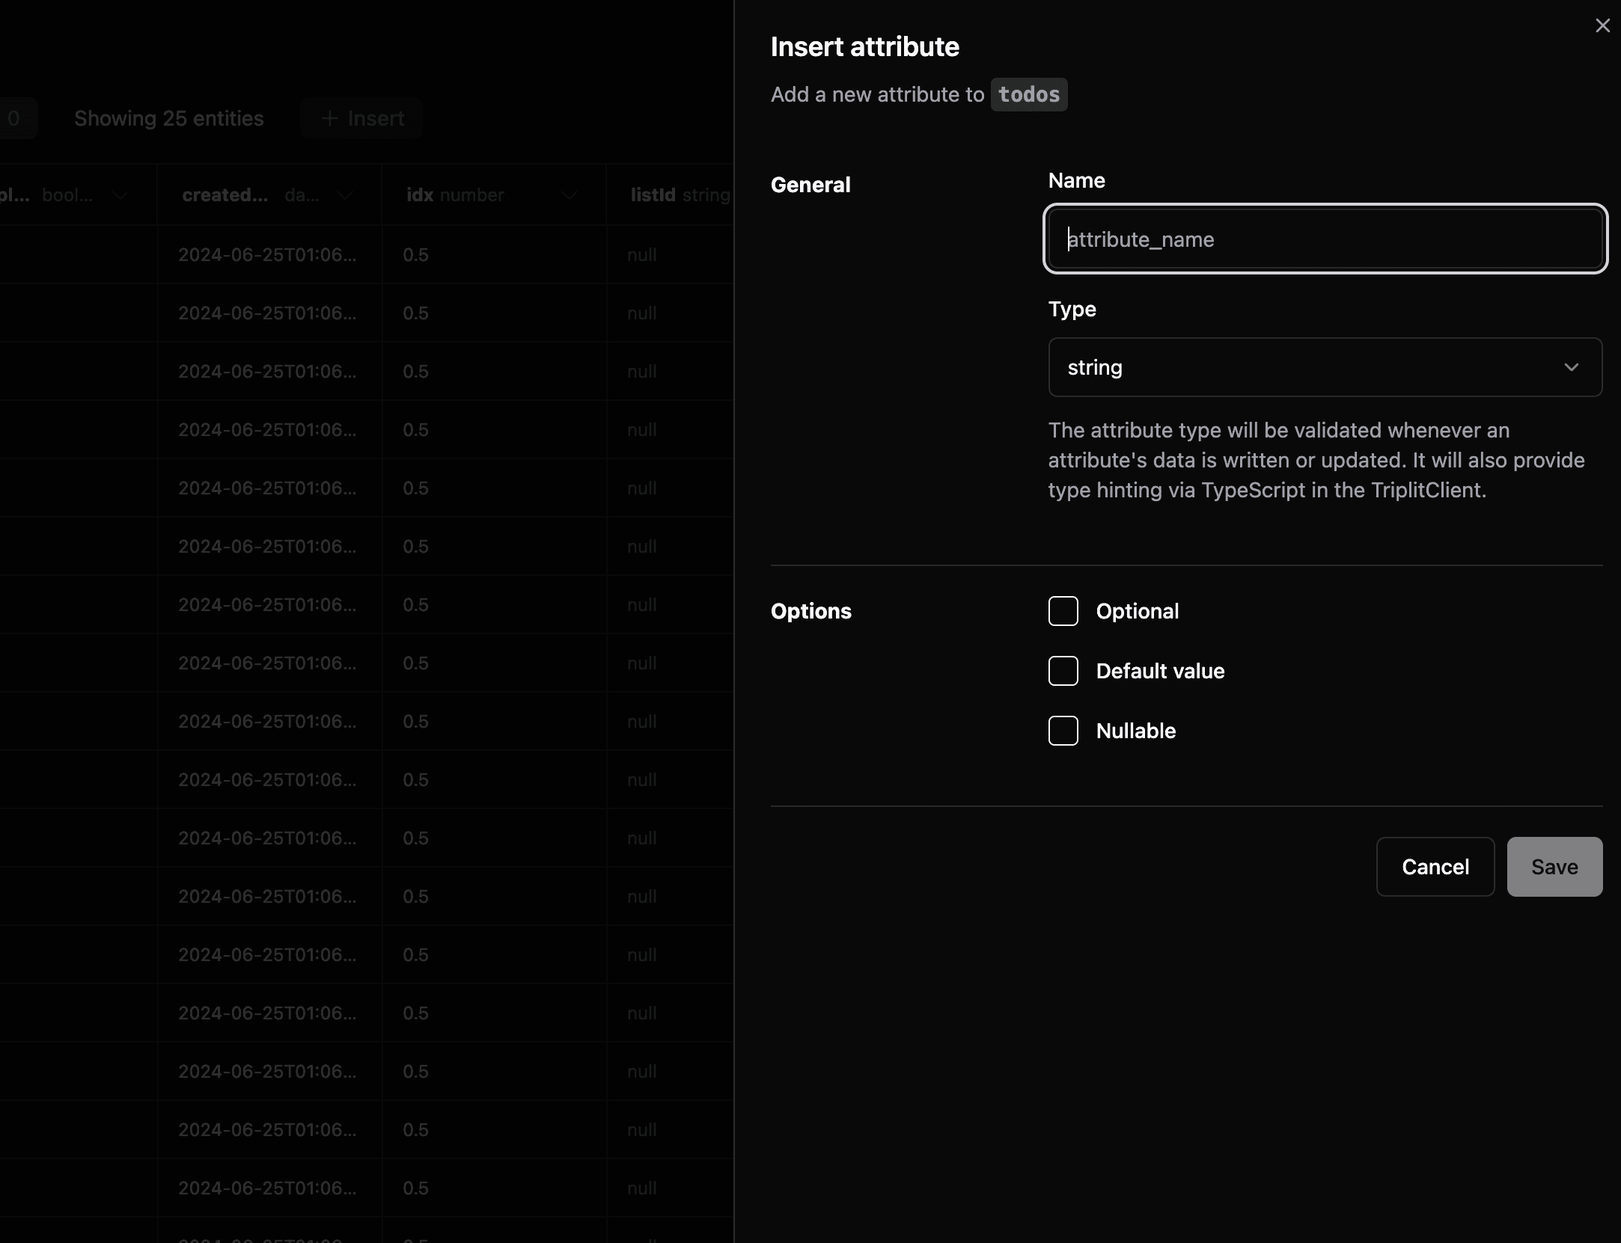Enable the Default value checkbox
The image size is (1621, 1243).
coord(1063,671)
